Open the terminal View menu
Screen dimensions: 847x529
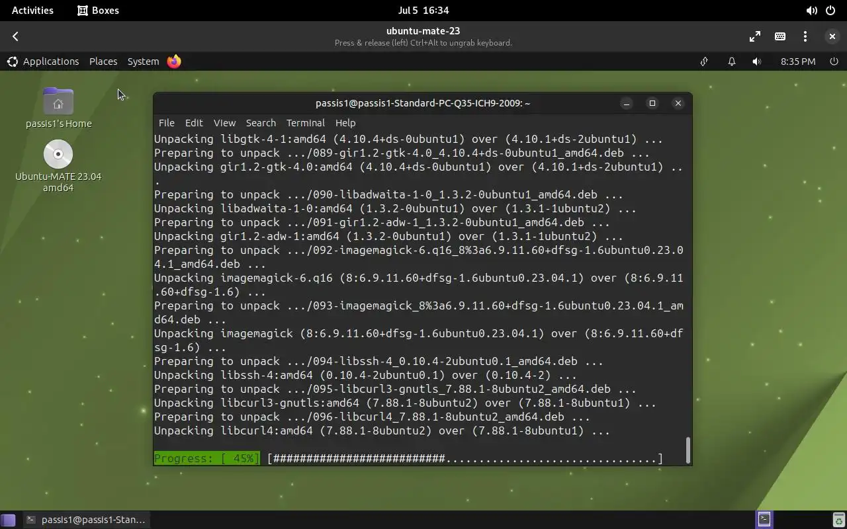click(224, 123)
